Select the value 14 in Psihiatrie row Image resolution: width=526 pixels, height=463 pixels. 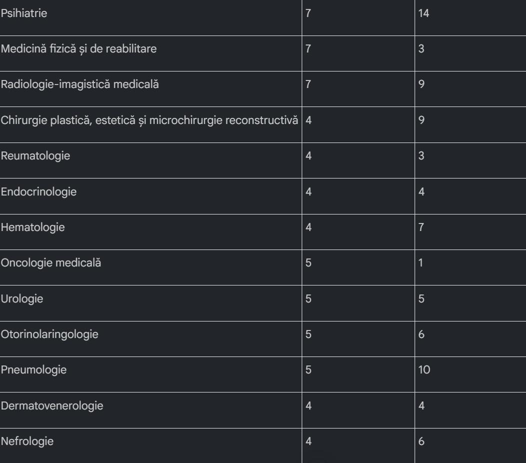click(x=424, y=13)
